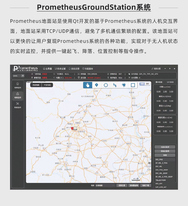Open 连接设置 connection settings

click(156, 69)
